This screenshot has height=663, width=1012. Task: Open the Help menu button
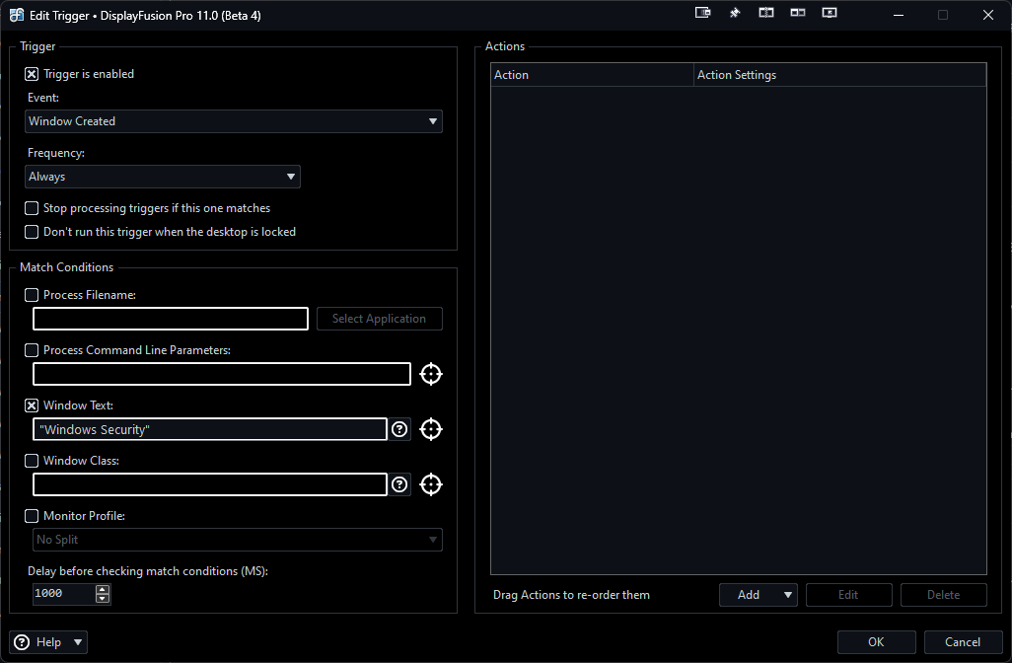48,642
